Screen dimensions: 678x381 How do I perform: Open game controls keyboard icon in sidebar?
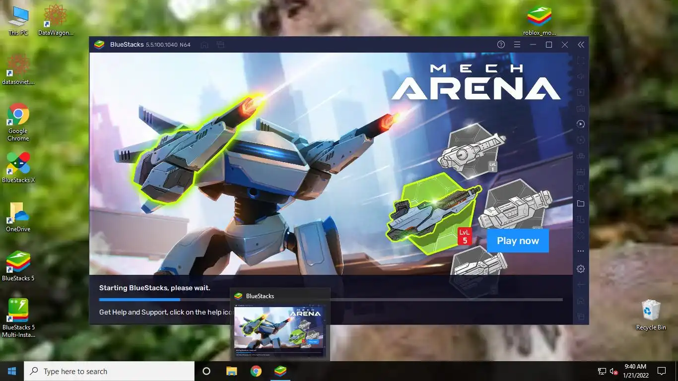pos(581,108)
